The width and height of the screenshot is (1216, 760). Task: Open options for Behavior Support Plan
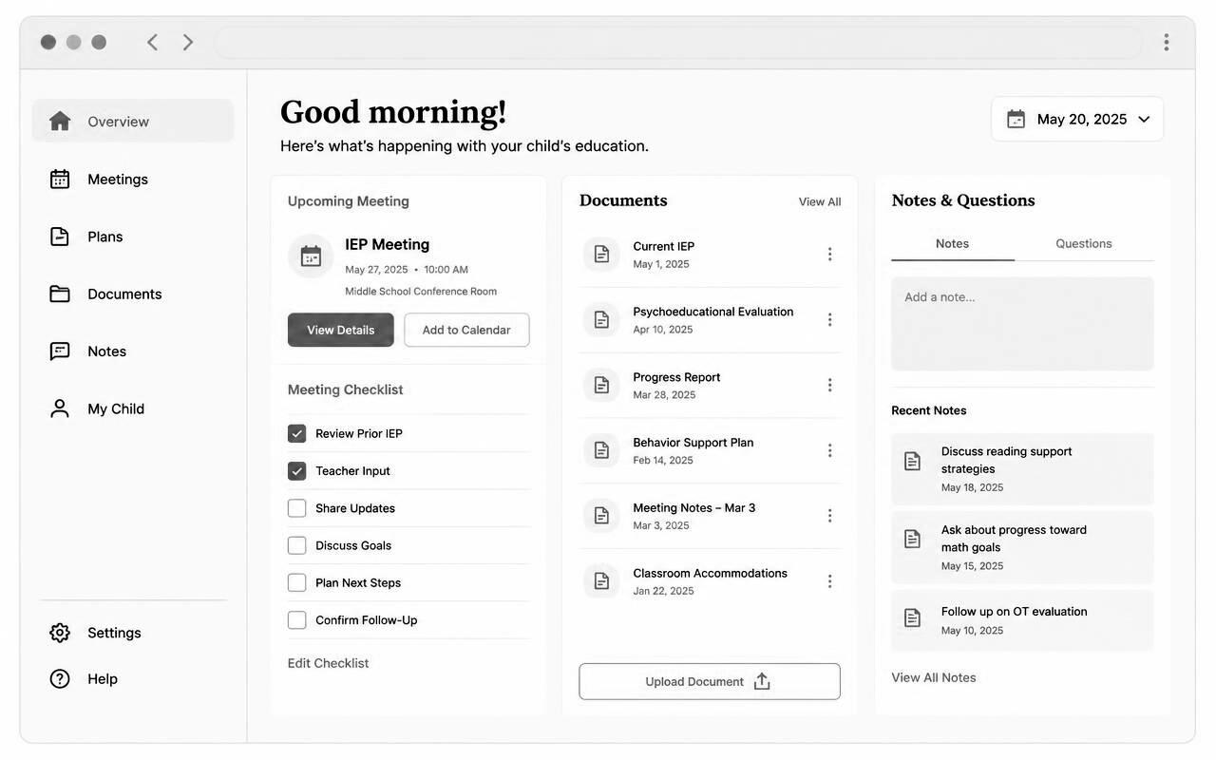829,450
